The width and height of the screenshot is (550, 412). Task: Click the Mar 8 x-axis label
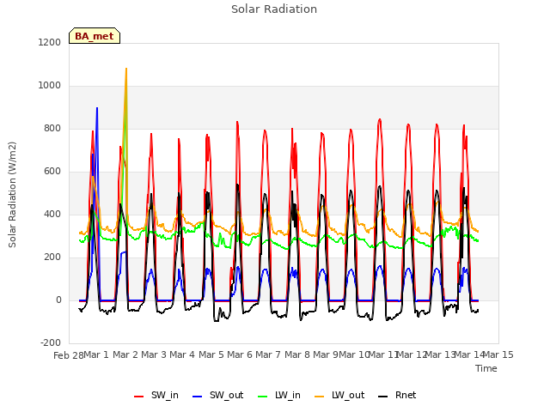297,354
